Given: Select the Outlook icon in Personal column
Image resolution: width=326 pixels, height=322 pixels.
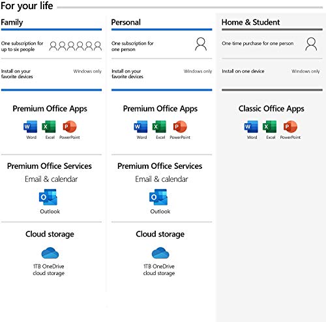Looking at the screenshot, I should coord(158,197).
